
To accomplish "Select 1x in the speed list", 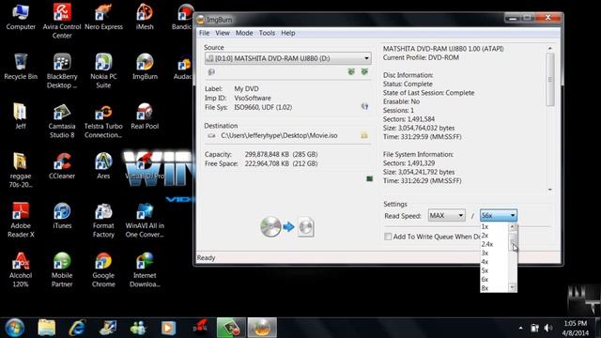I will tap(494, 227).
